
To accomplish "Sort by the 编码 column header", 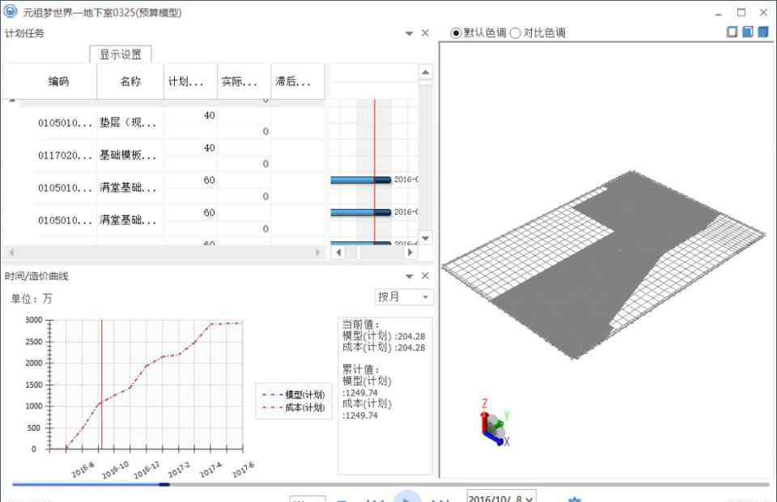I will click(x=58, y=81).
